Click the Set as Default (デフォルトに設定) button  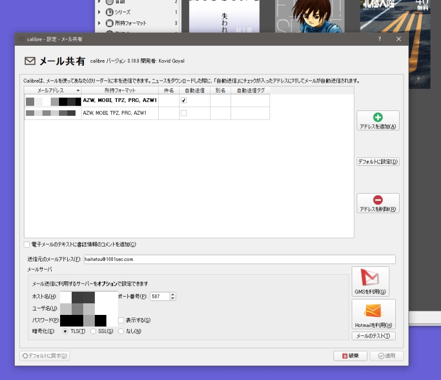[x=378, y=162]
